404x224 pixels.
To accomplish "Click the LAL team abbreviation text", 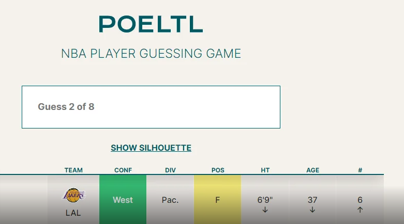I will pyautogui.click(x=73, y=213).
